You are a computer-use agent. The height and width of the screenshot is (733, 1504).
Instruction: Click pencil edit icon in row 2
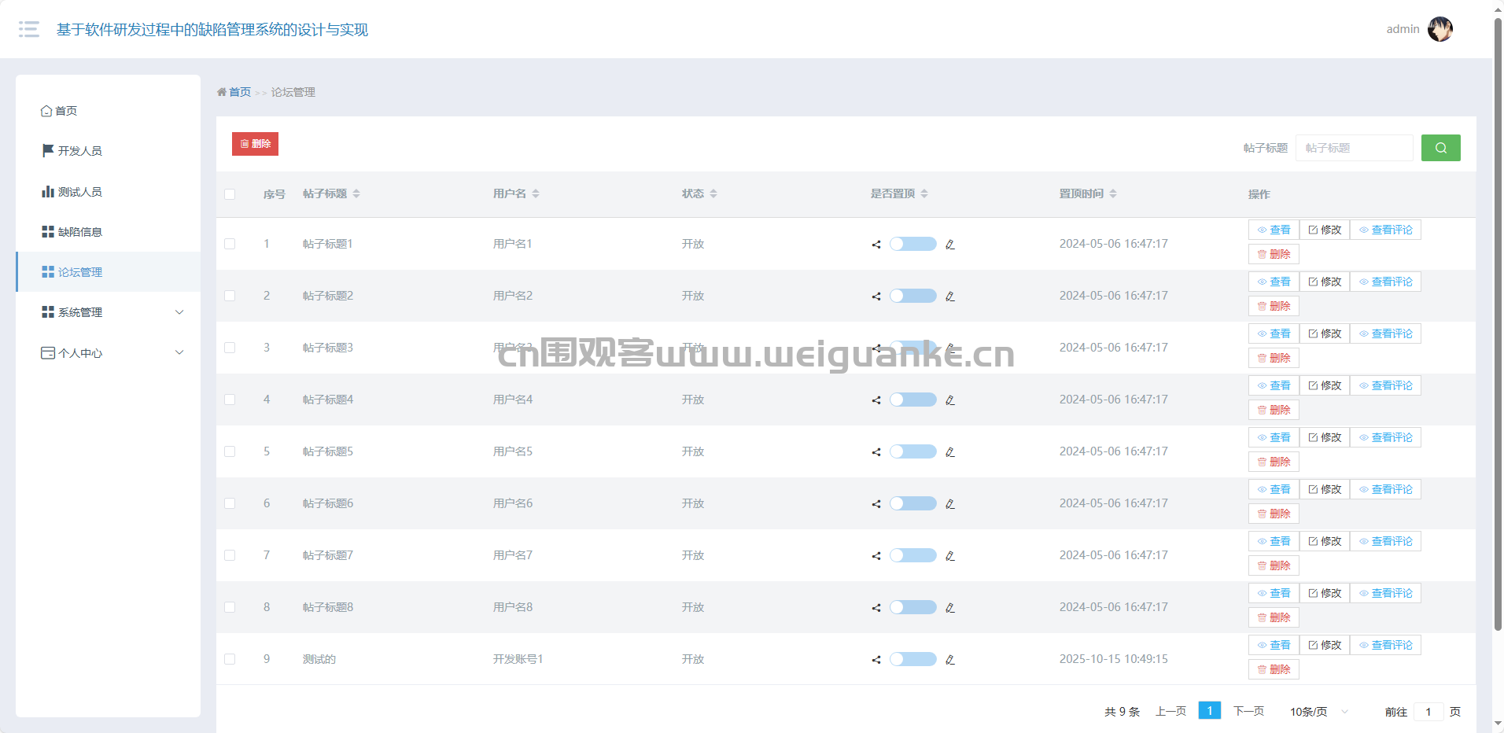[x=950, y=297]
